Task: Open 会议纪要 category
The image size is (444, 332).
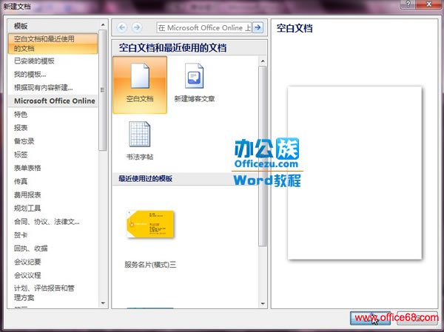Action: click(x=27, y=262)
